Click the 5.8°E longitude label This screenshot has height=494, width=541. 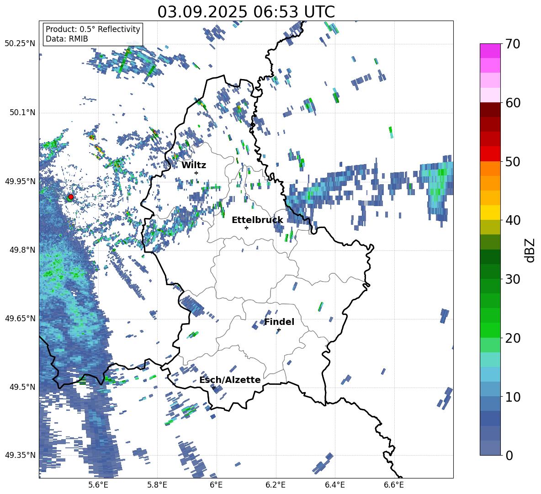click(157, 485)
